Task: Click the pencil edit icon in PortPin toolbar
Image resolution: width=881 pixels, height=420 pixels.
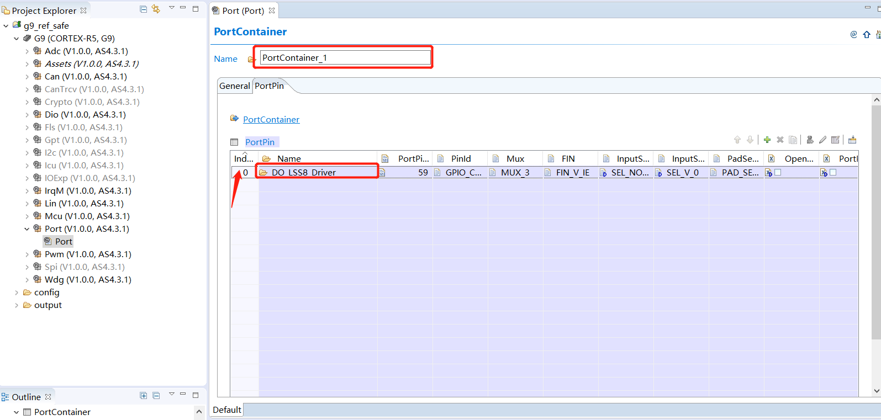Action: [822, 140]
